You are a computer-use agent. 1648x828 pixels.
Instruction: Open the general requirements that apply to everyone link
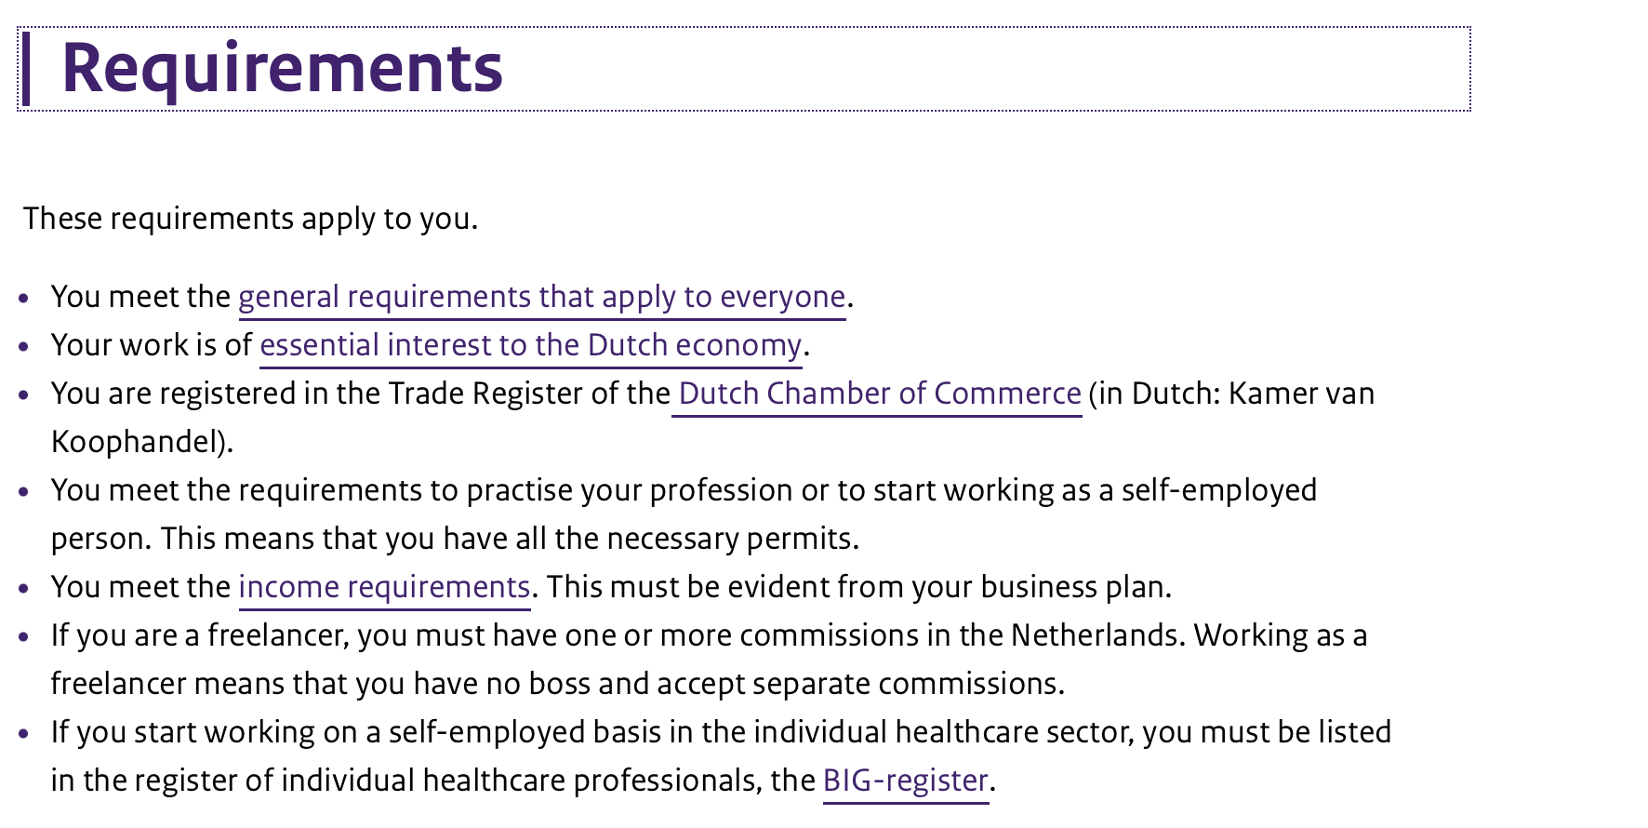[542, 297]
